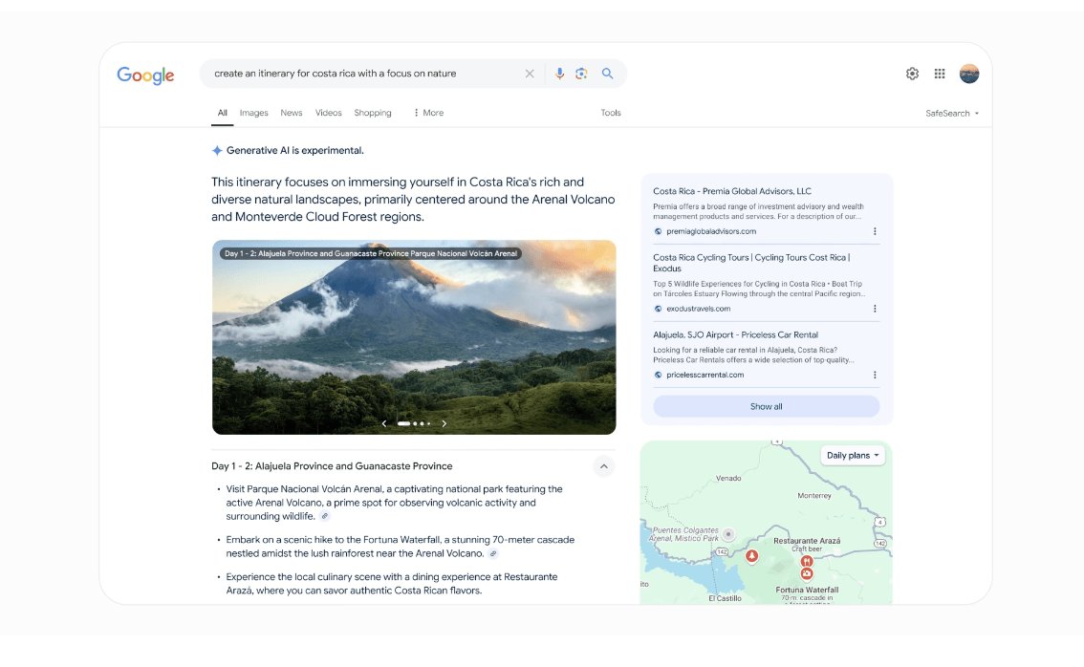Clear the search query with X icon
Image resolution: width=1084 pixels, height=667 pixels.
click(x=530, y=74)
